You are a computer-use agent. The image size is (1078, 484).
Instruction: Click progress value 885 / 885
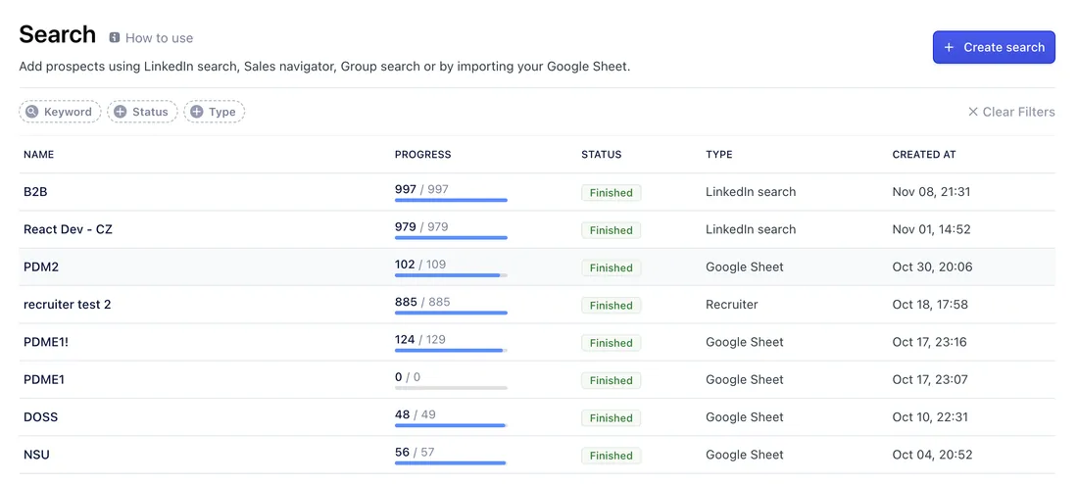click(422, 301)
